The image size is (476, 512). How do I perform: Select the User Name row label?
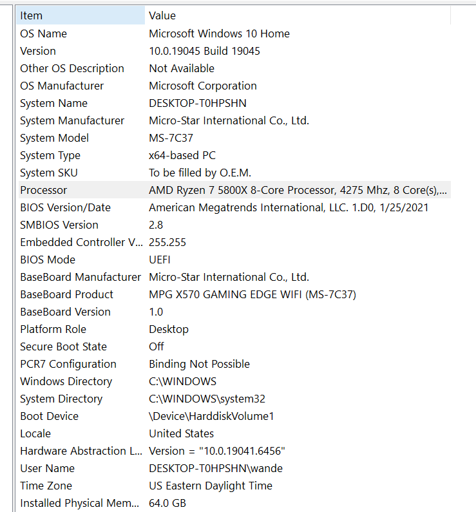(47, 468)
